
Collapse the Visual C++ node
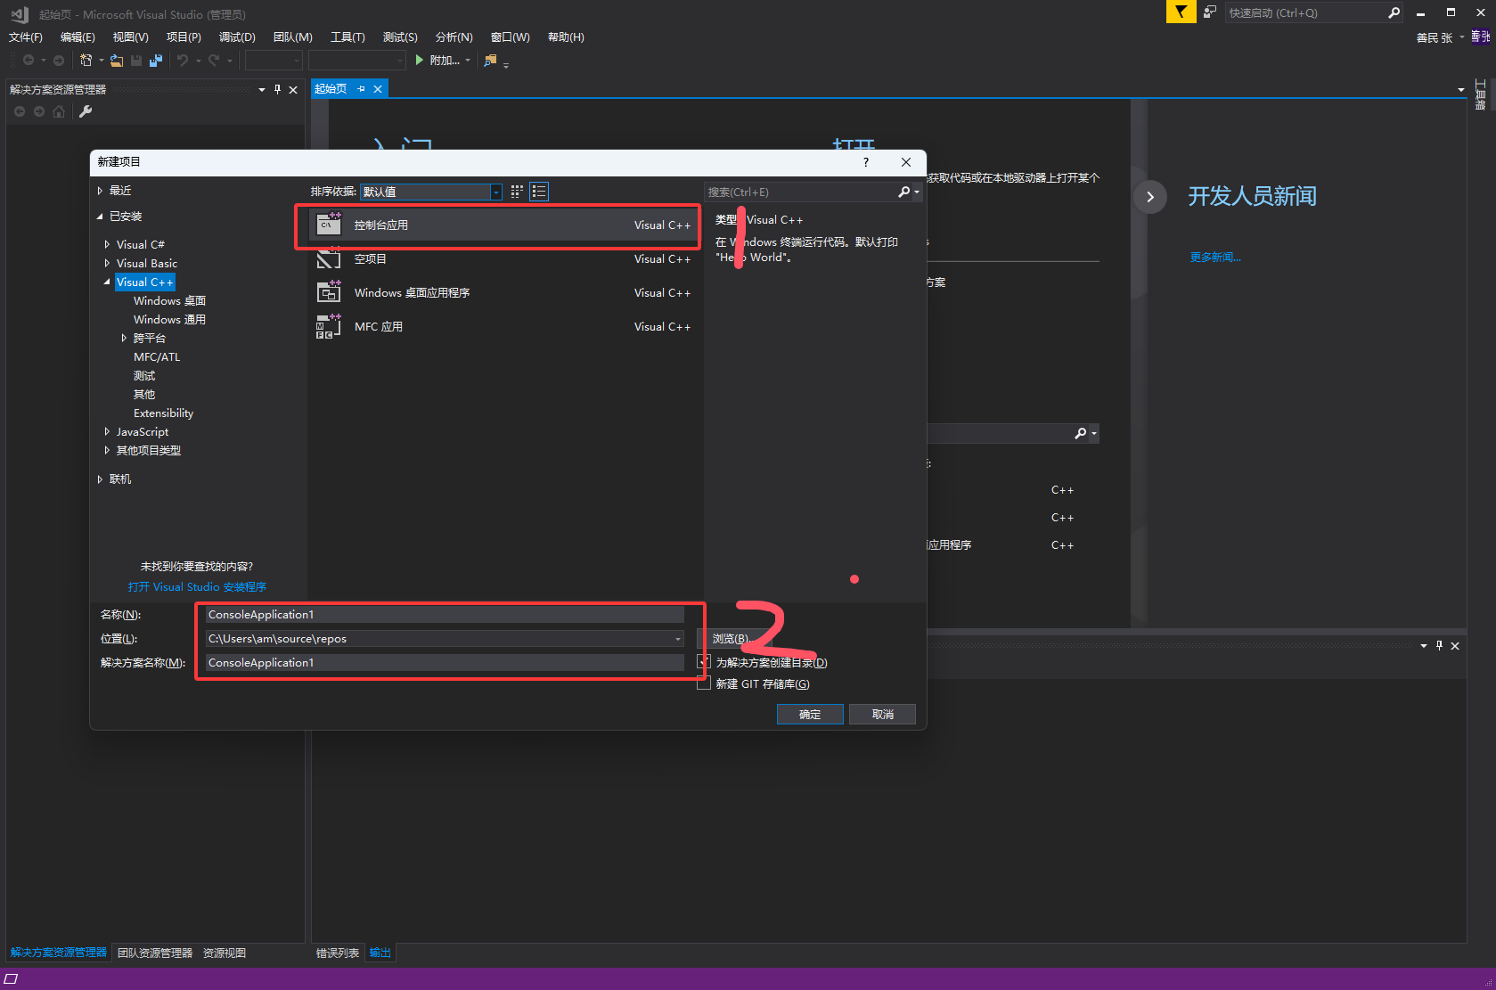pos(107,282)
